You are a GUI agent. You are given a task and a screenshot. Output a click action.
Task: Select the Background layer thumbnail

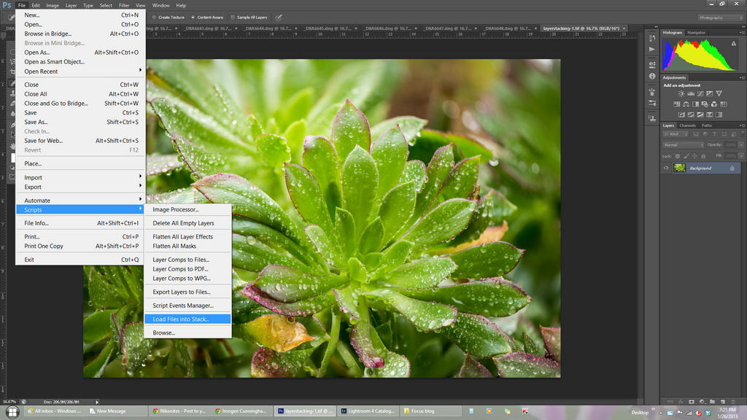pyautogui.click(x=679, y=168)
